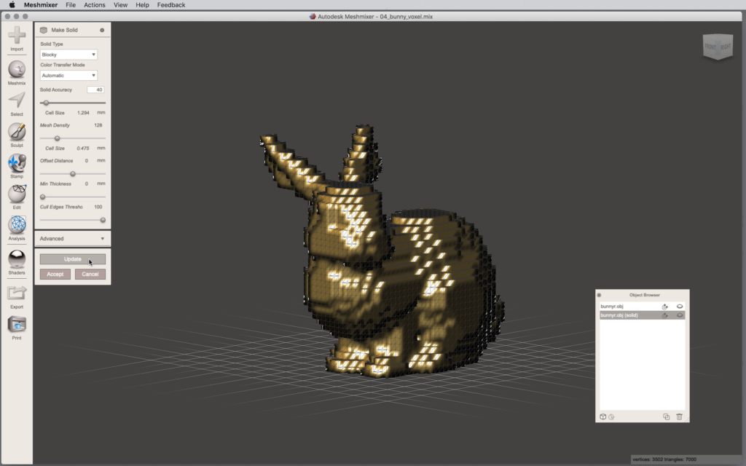Open the Stamp tool

pos(17,163)
